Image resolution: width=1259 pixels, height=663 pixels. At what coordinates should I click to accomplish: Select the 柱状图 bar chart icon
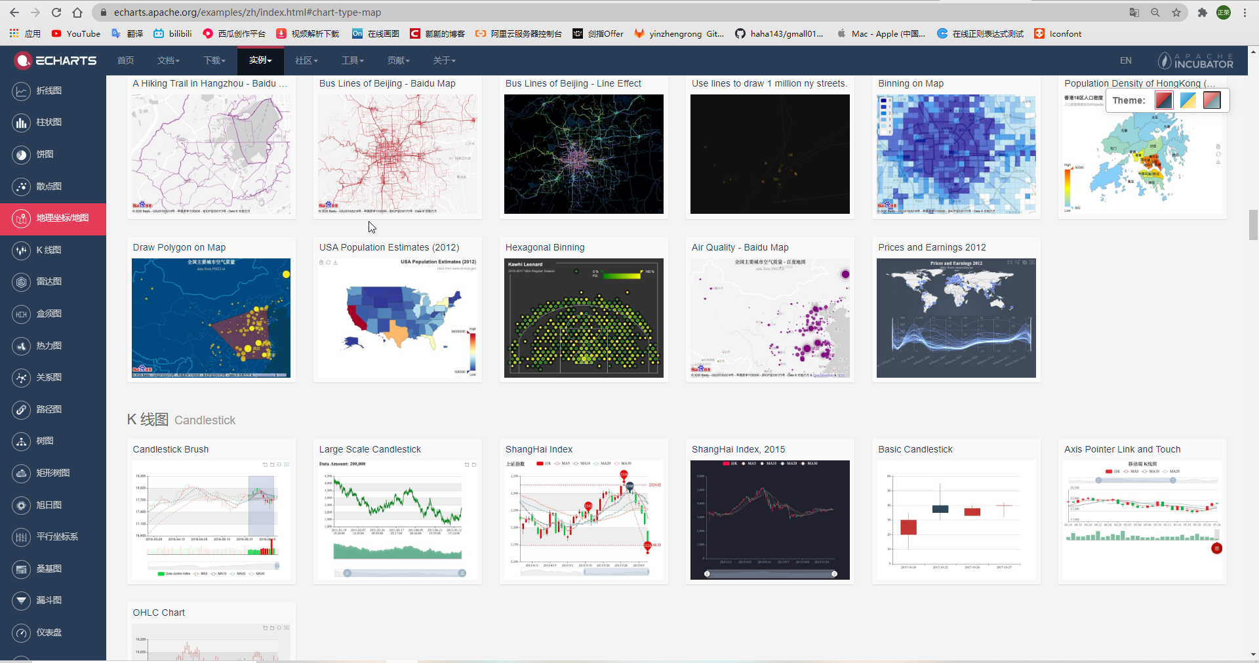pos(22,123)
